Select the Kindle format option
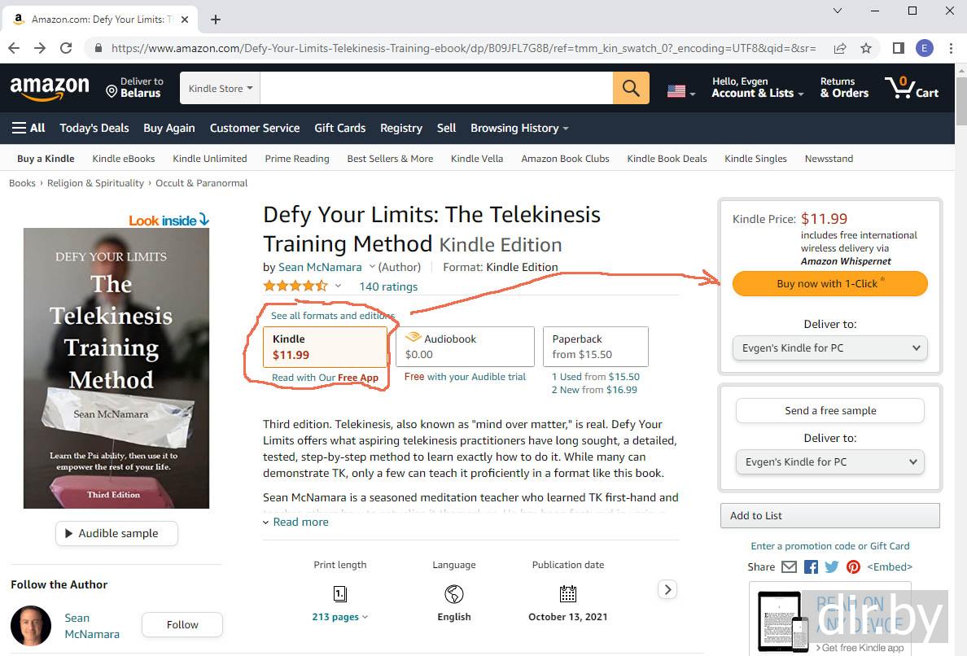The width and height of the screenshot is (967, 656). (x=325, y=347)
